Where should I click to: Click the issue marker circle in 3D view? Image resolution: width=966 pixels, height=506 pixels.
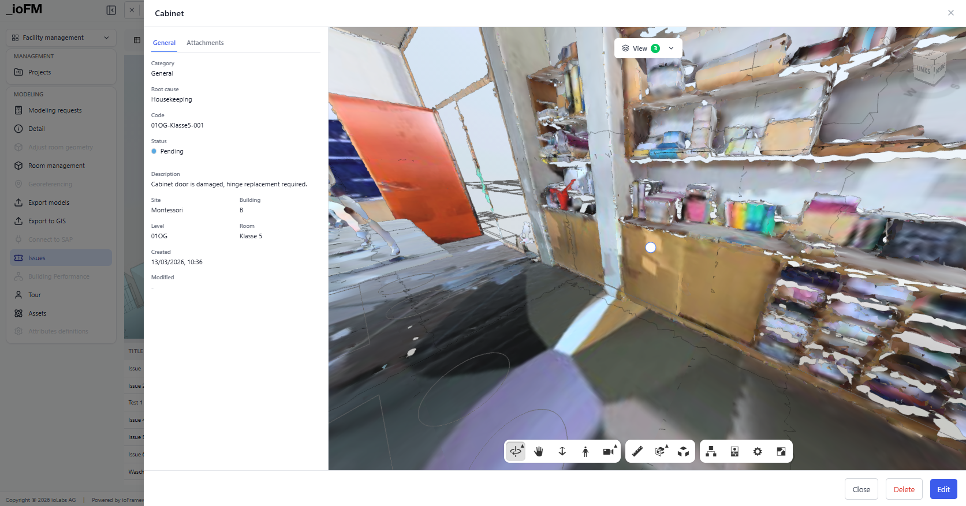coord(651,248)
